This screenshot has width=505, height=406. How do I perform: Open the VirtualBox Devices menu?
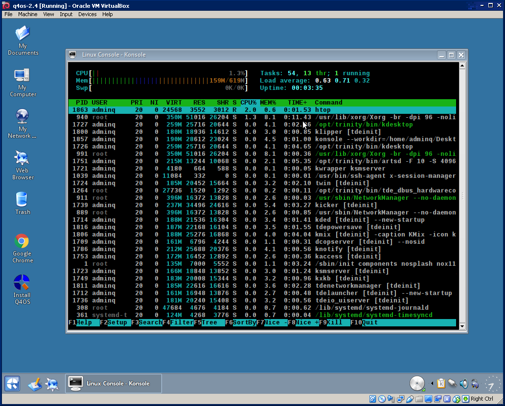coord(87,14)
